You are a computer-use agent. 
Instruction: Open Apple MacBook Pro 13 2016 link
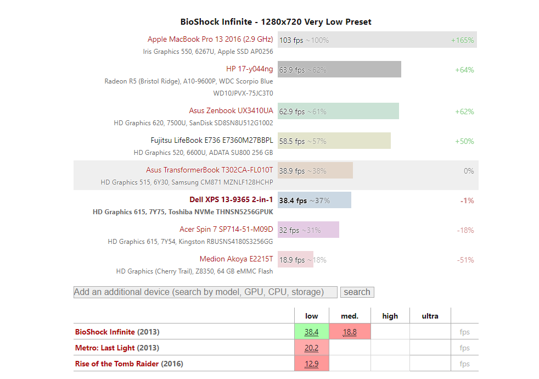[x=210, y=39]
